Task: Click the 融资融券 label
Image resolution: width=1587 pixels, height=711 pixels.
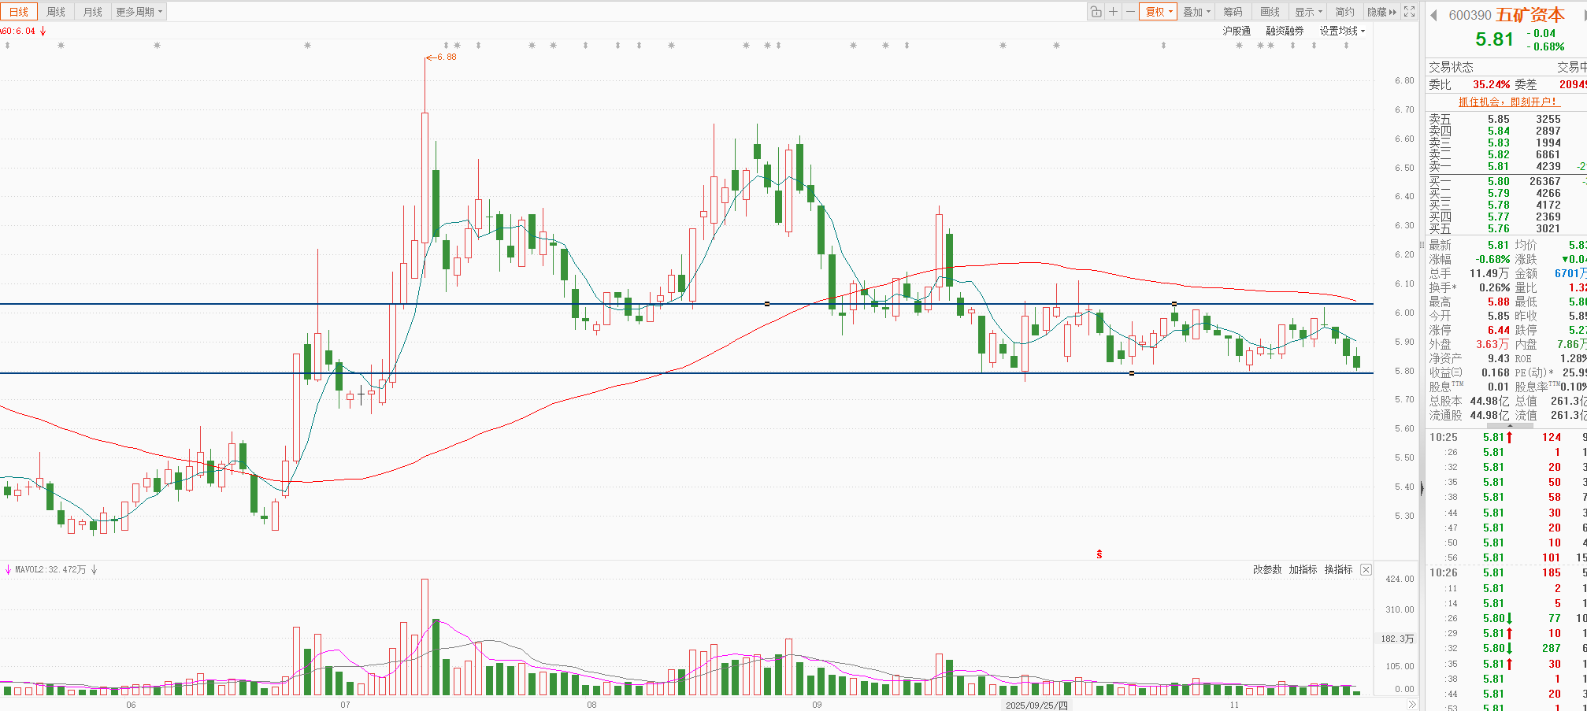Action: click(1285, 31)
